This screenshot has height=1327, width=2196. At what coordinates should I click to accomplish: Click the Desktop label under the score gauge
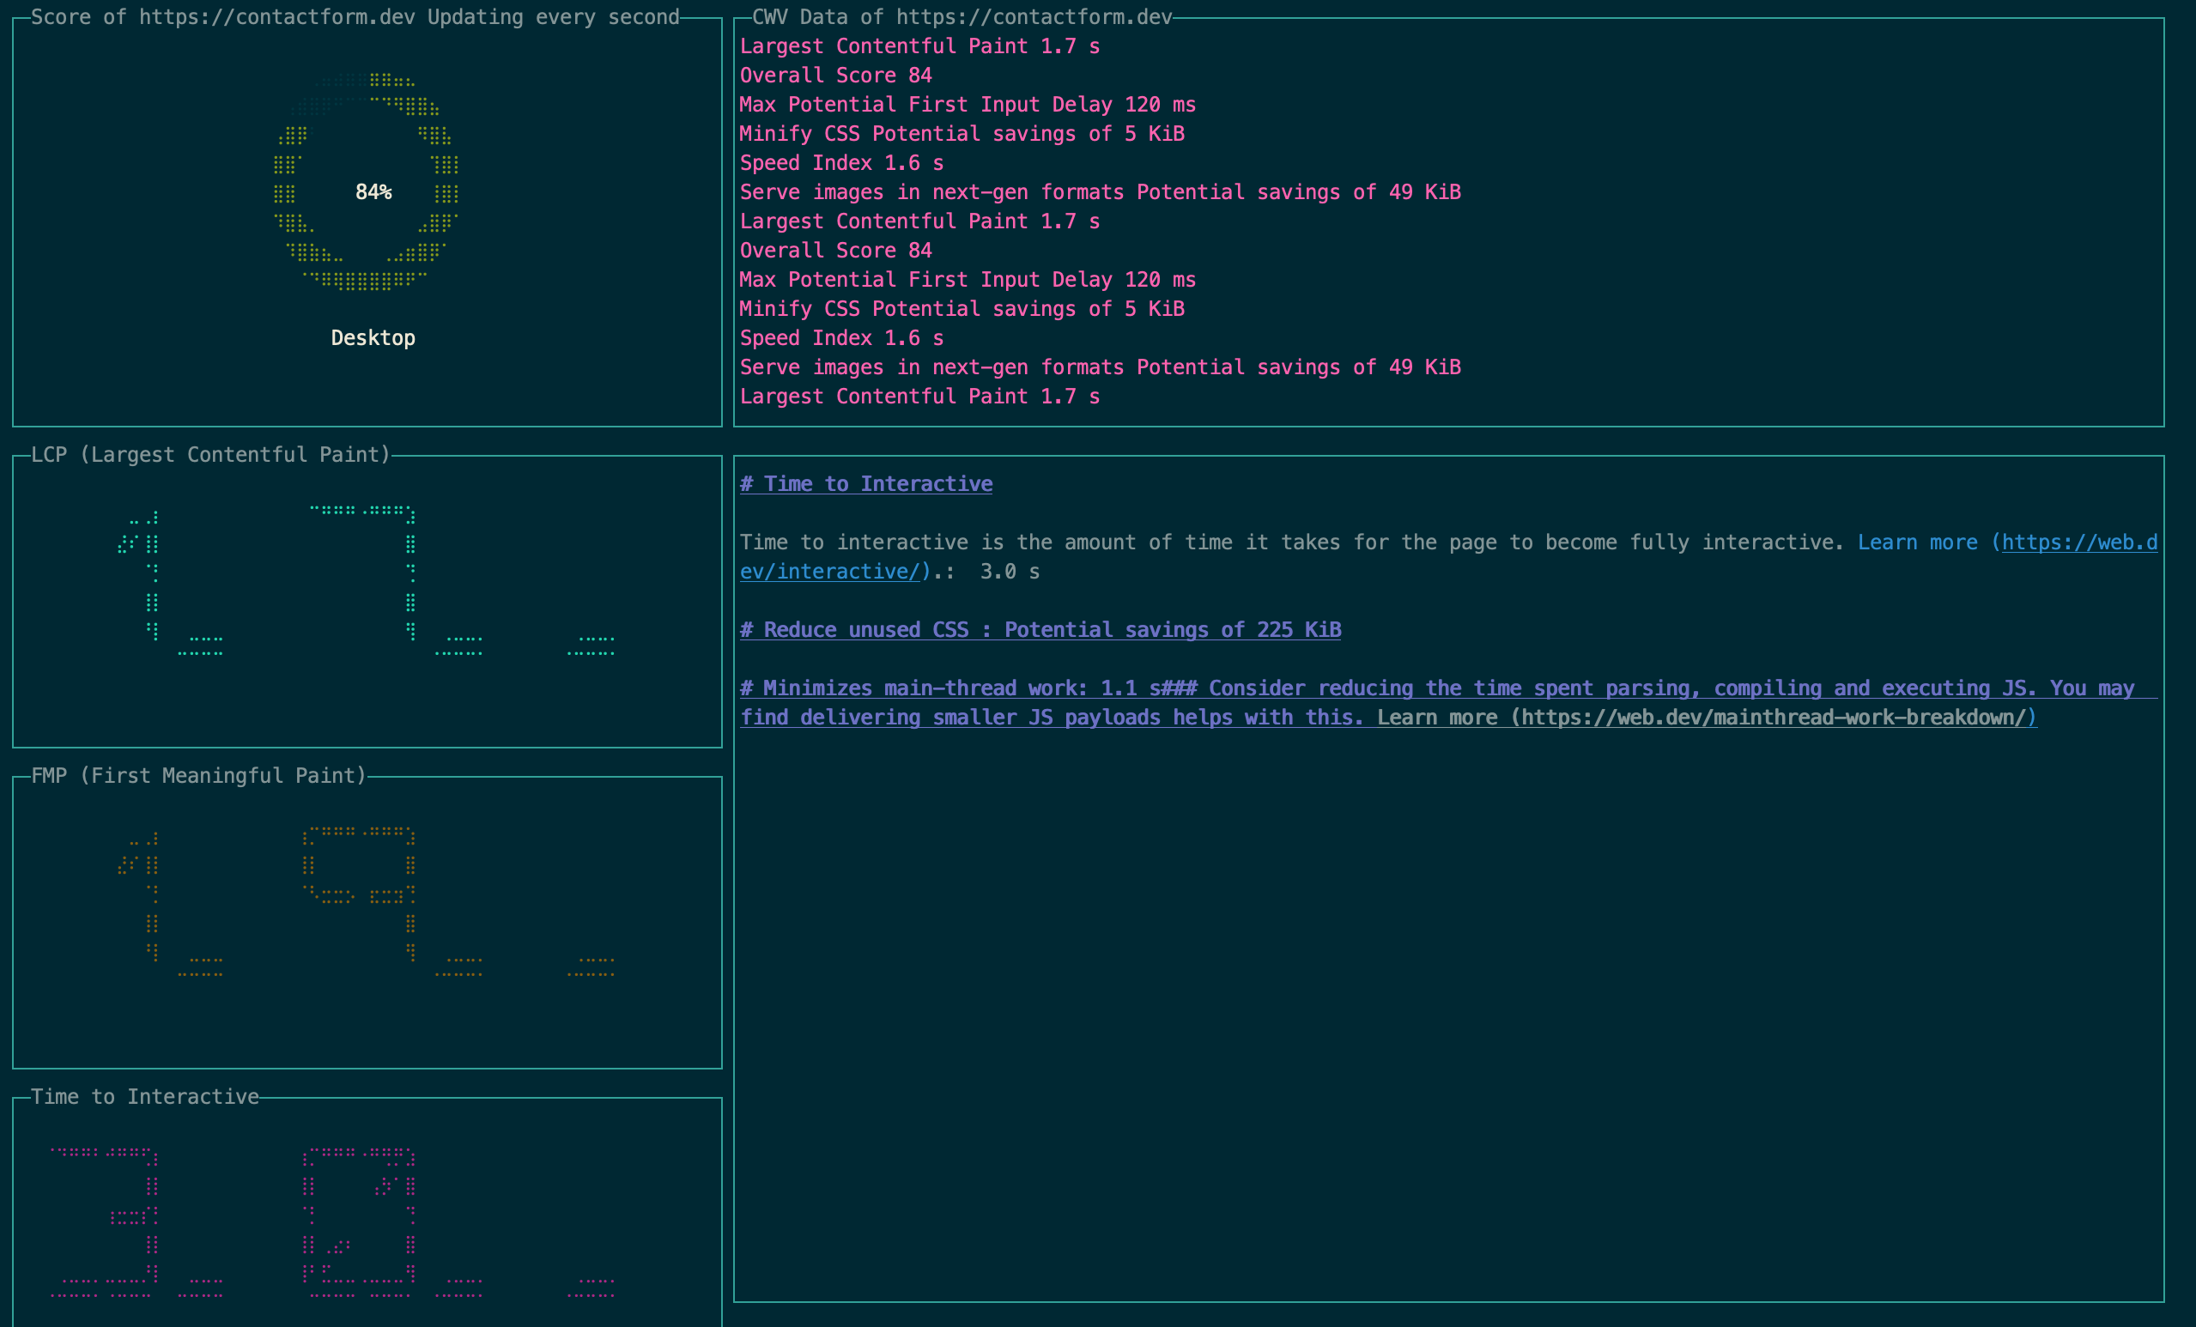point(373,338)
